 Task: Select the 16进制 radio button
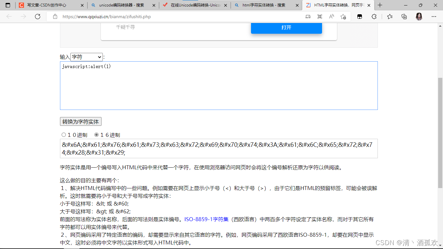(x=96, y=135)
